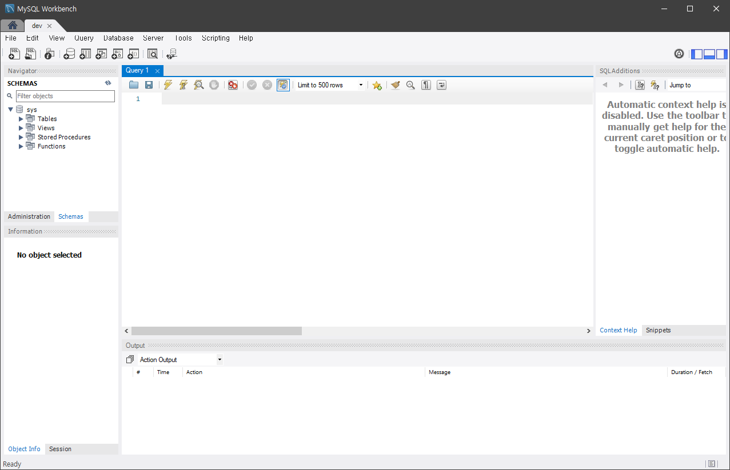Image resolution: width=730 pixels, height=470 pixels.
Task: Switch to Context Help tab
Action: [618, 330]
